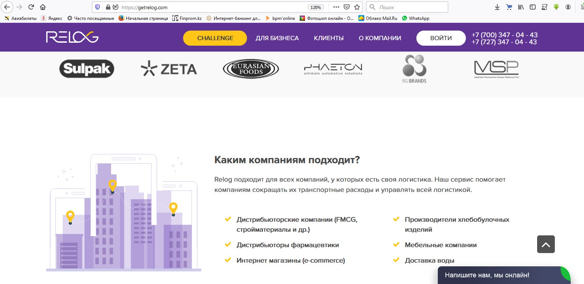Open ДЛЯ БИЗНЕСА menu item
584x284 pixels.
[x=277, y=38]
